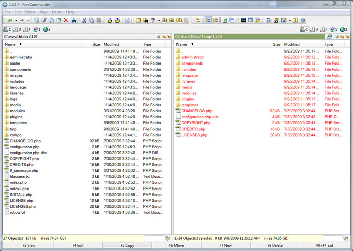Click the left panel path C:\www\htdocs\159
This screenshot has width=353, height=251.
[x=21, y=37]
